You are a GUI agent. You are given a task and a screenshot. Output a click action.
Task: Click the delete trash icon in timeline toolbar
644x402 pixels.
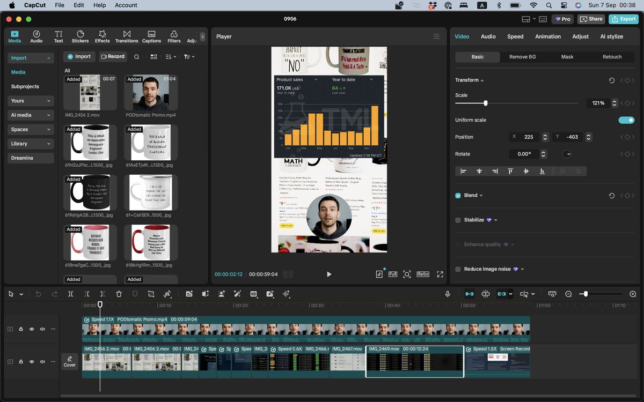(x=119, y=294)
